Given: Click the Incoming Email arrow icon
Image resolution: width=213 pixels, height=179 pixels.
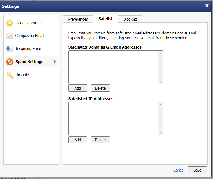Looking at the screenshot, I should [9, 49].
